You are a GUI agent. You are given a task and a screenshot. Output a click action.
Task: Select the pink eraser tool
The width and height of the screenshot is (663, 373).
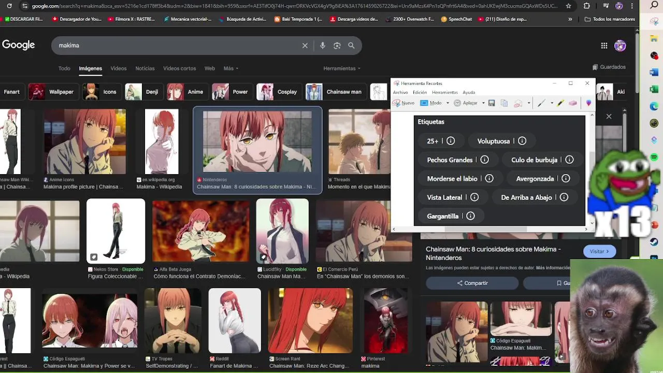tap(573, 103)
